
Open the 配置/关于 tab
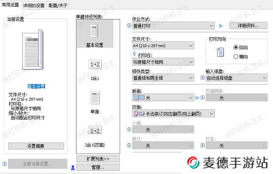[x=58, y=5]
